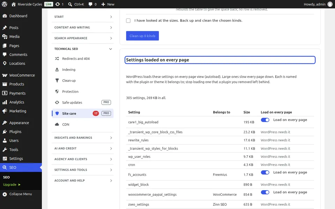Expand Insights and Rankings
This screenshot has width=335, height=209.
(x=83, y=138)
